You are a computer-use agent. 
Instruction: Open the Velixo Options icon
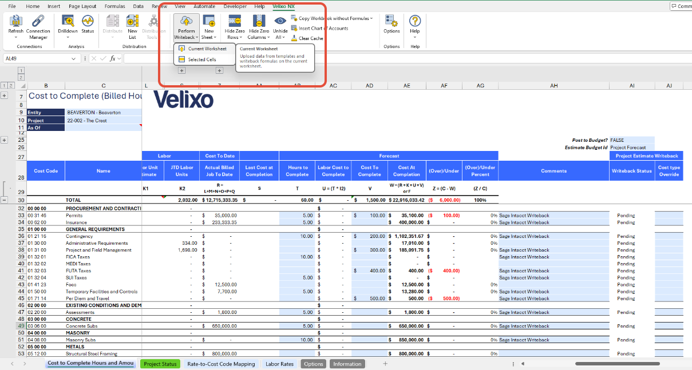tap(392, 21)
